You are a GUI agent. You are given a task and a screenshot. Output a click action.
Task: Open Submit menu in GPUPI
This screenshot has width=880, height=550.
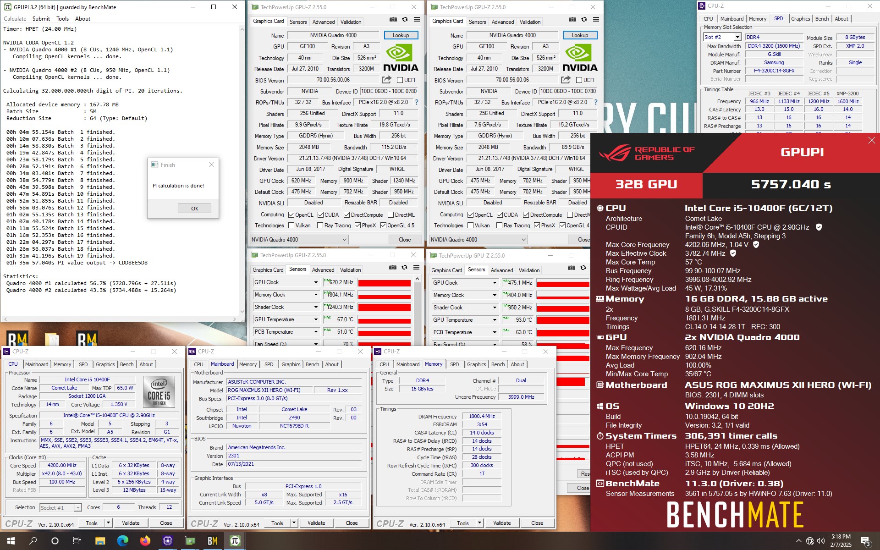(41, 19)
